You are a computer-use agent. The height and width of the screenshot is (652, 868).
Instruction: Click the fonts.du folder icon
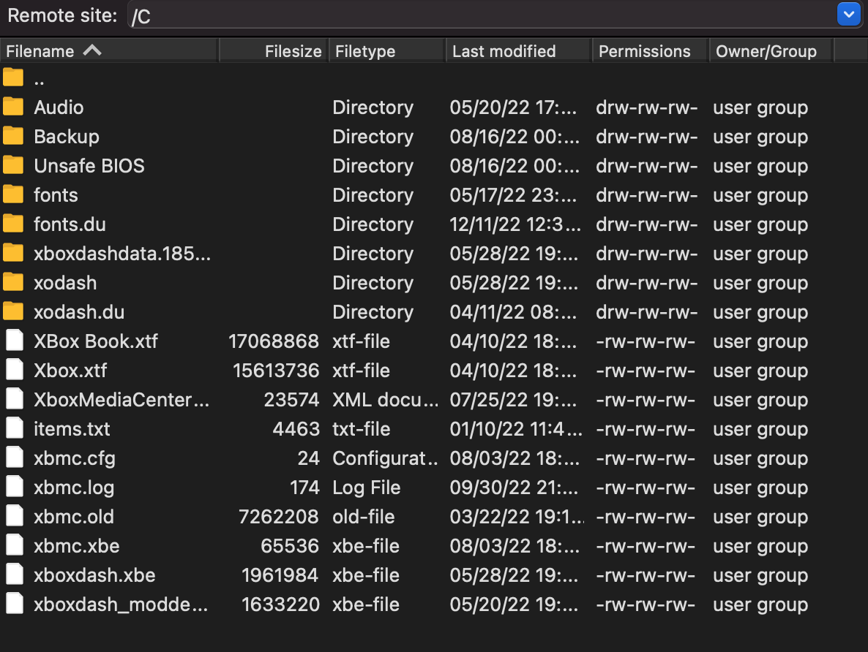[13, 224]
